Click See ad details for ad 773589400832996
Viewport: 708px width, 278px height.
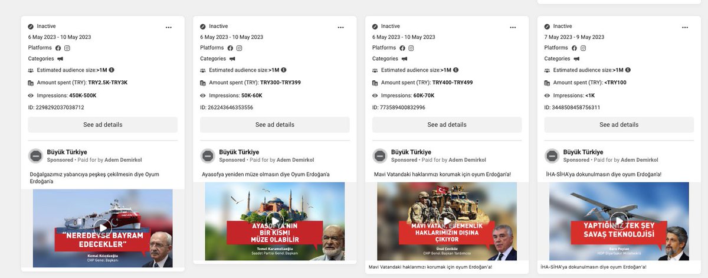(x=447, y=125)
